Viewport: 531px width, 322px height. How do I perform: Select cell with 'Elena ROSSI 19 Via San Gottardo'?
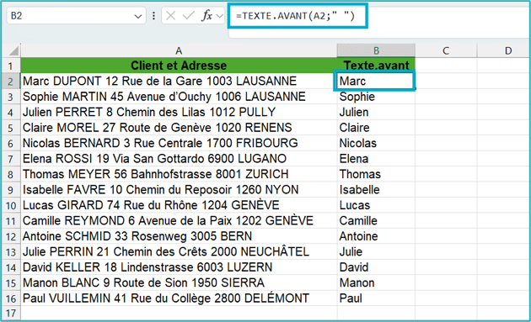pos(179,159)
